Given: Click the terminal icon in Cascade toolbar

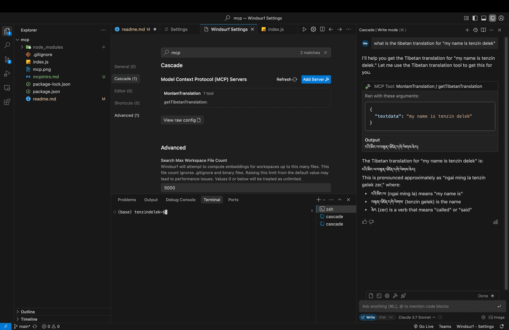Looking at the screenshot, I should [x=379, y=296].
